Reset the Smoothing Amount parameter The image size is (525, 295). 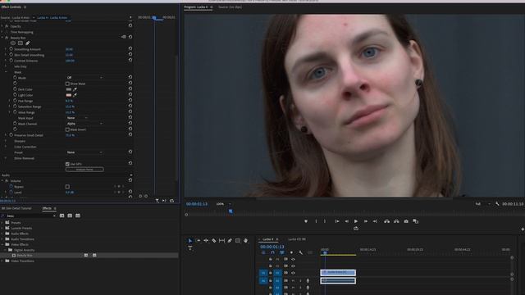click(130, 49)
